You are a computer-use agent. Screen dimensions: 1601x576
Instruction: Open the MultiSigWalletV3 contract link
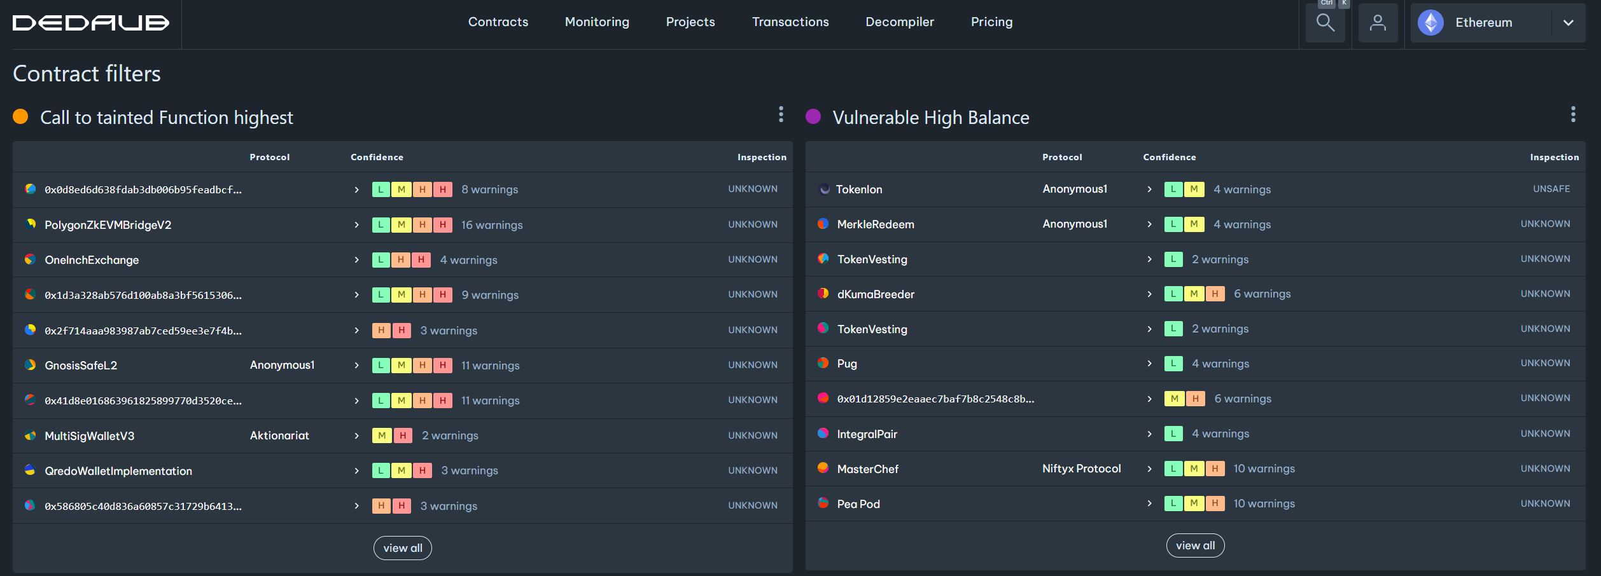(90, 436)
